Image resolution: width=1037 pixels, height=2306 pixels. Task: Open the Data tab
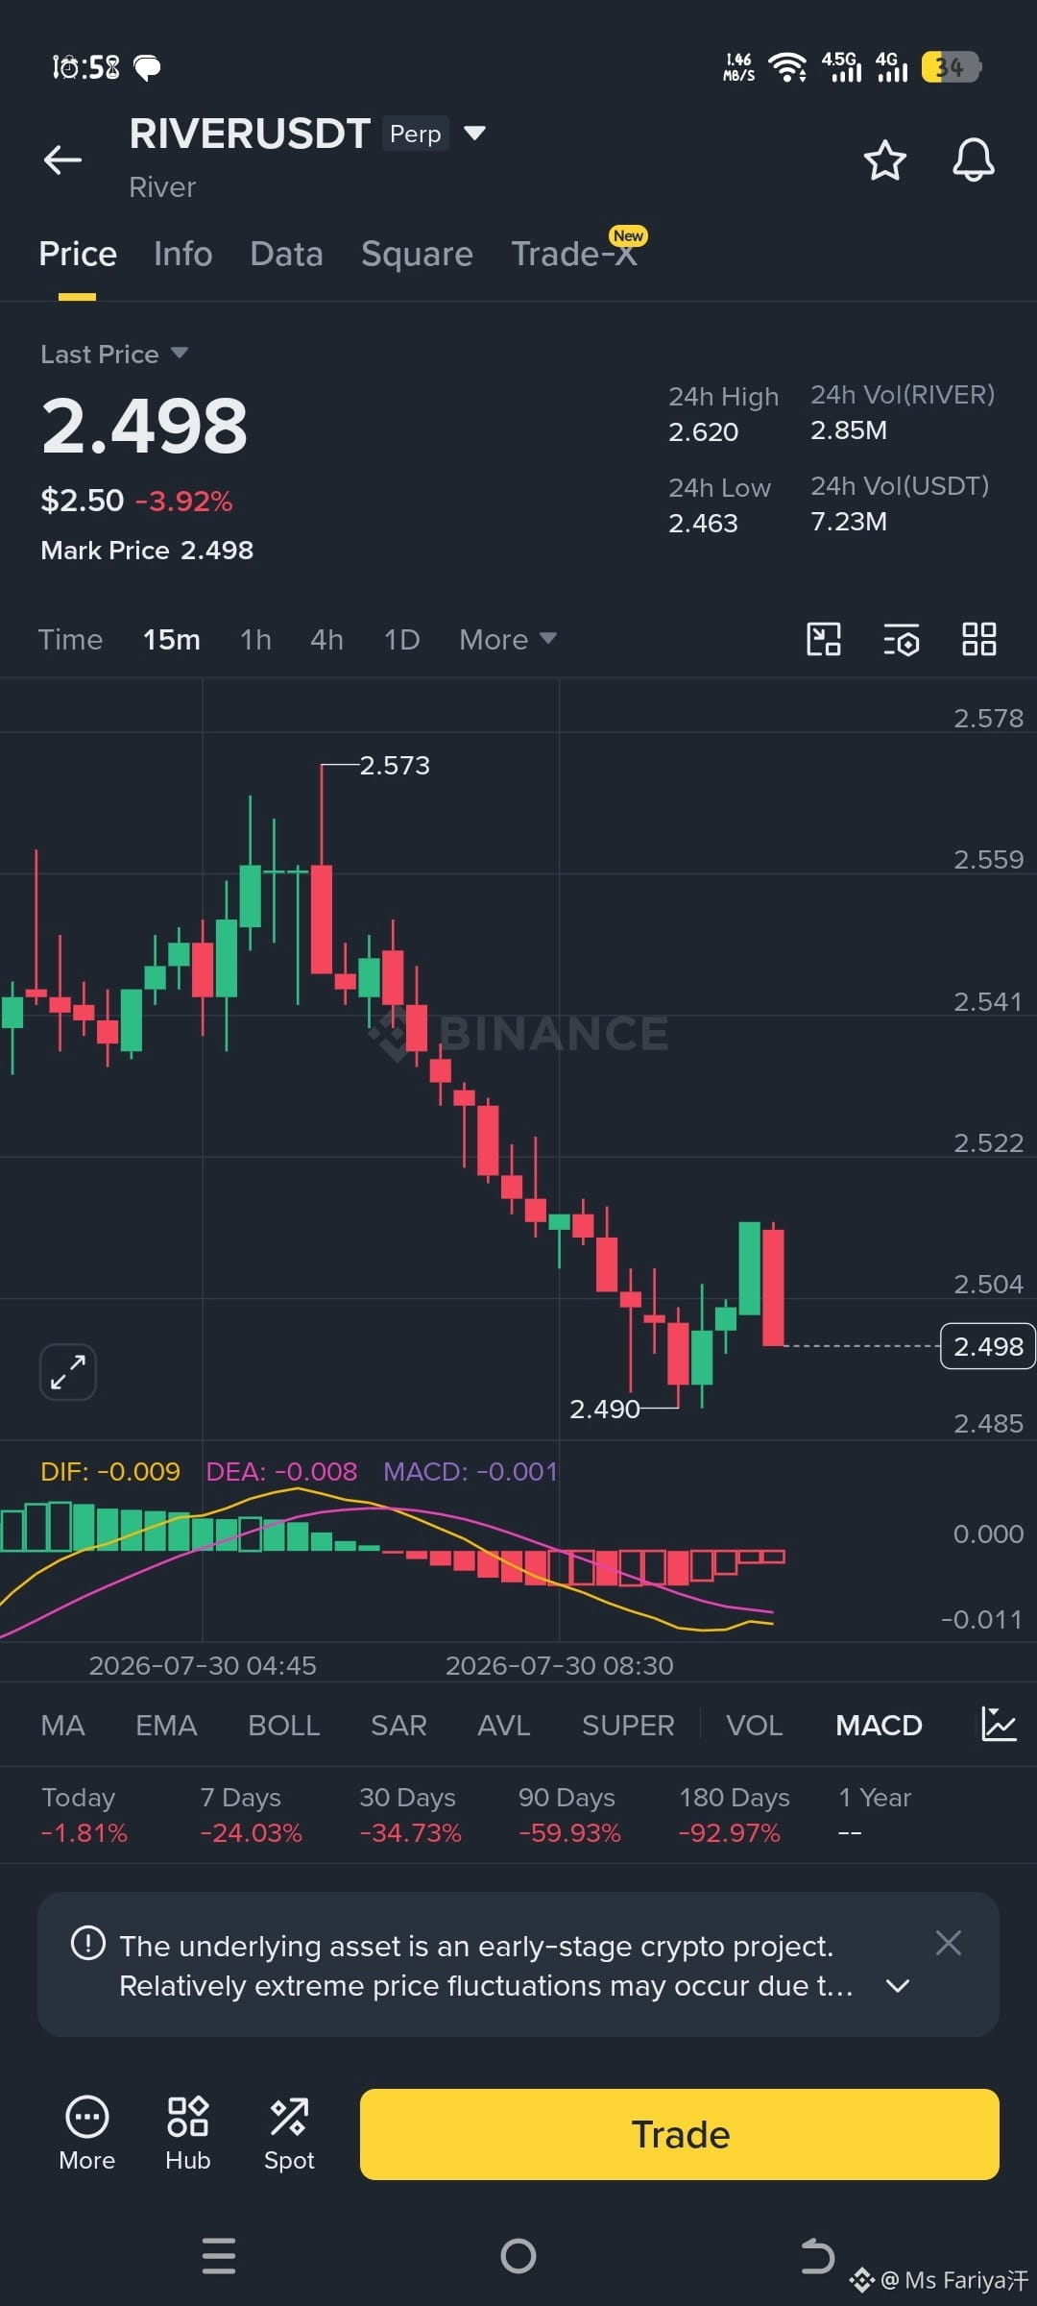pos(286,254)
